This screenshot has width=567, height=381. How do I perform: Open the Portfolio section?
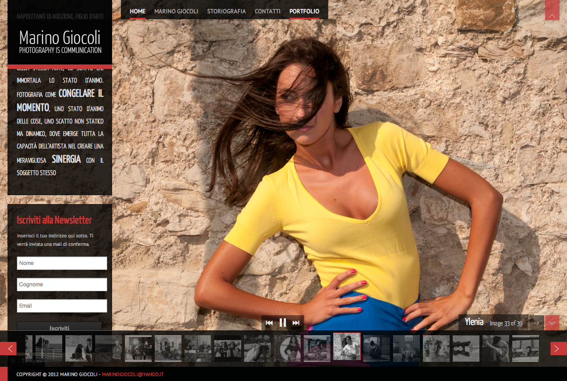point(304,12)
